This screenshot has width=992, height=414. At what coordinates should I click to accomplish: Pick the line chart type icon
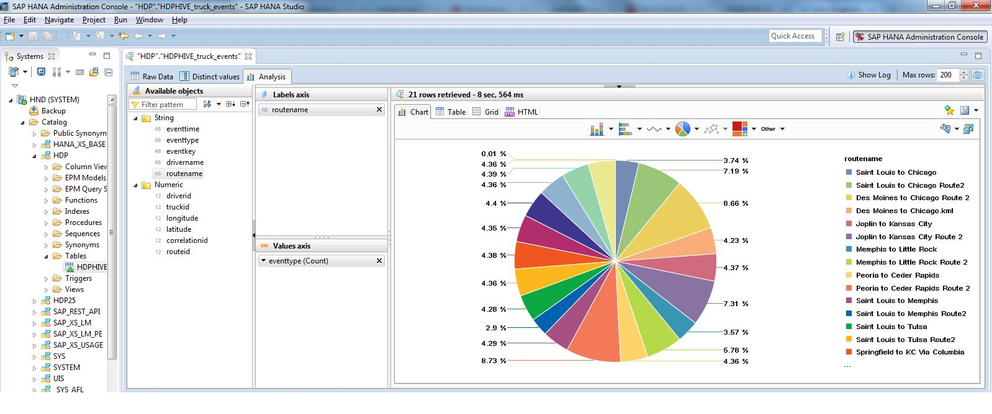(654, 129)
